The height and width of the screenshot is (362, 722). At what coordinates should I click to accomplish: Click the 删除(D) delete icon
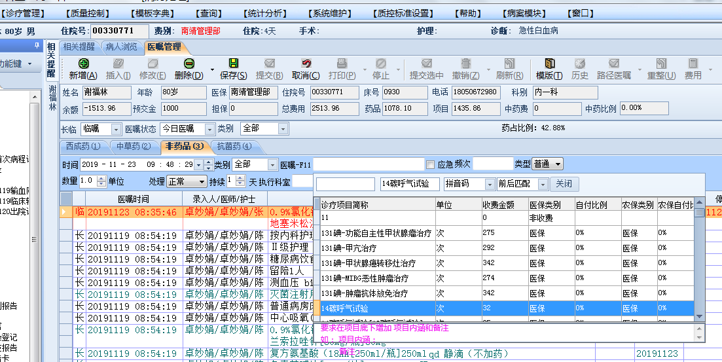(x=189, y=63)
